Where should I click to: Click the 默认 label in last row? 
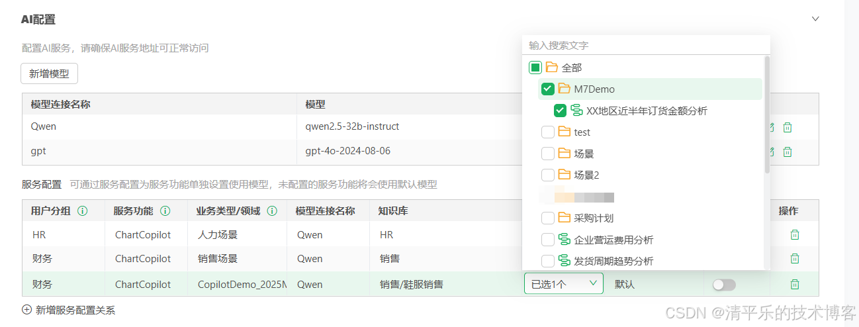[x=625, y=284]
